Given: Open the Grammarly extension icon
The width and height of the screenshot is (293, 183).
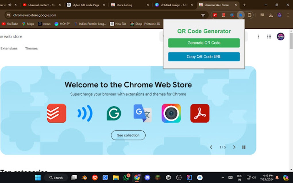Looking at the screenshot, I should (114, 113).
